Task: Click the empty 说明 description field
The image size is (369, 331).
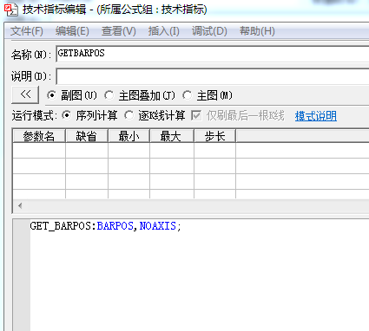Action: (x=213, y=76)
